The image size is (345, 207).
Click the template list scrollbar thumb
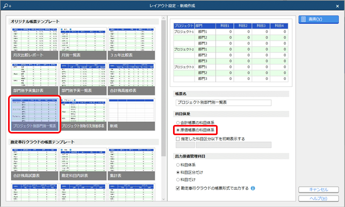(163, 88)
